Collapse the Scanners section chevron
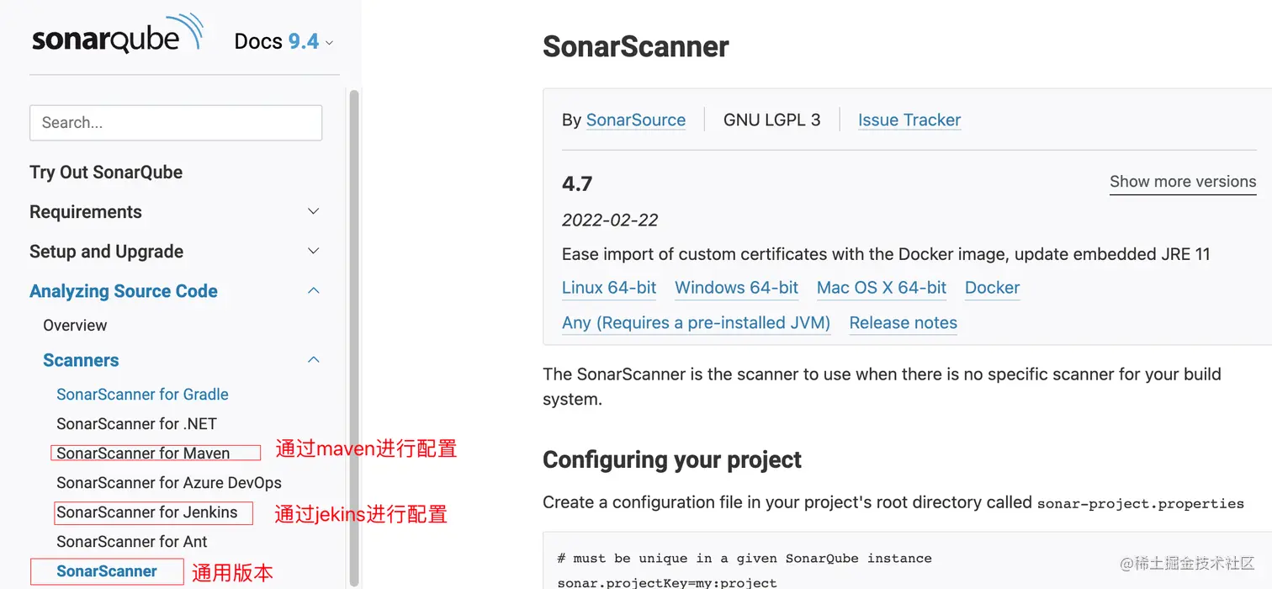This screenshot has width=1272, height=589. [314, 360]
